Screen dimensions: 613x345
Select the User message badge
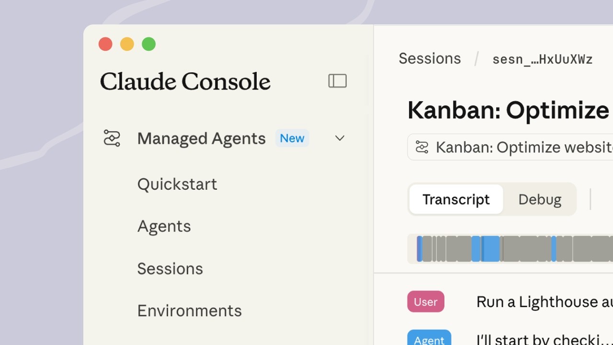(426, 302)
